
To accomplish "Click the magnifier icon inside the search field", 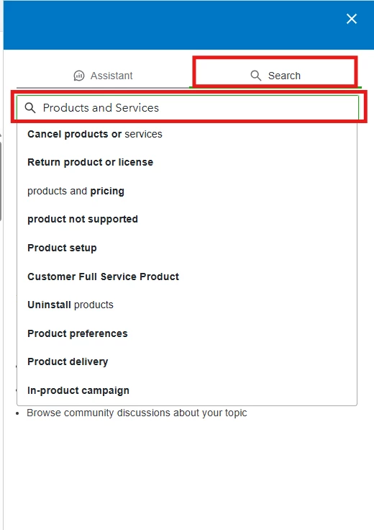I will coord(30,108).
